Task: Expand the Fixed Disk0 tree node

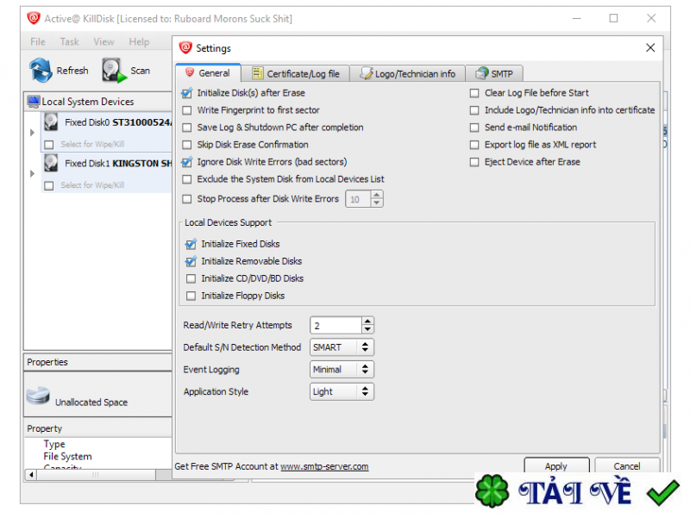Action: point(33,133)
